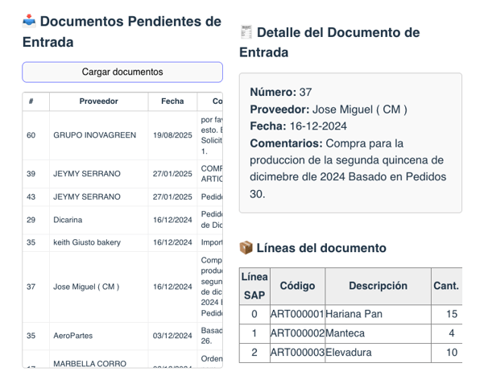
Task: Click the Código column header
Action: coord(296,286)
